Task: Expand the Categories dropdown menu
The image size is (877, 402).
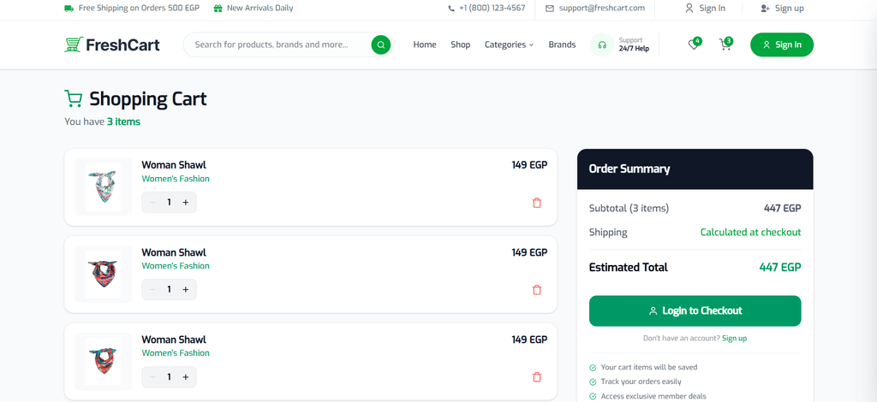Action: pyautogui.click(x=509, y=44)
